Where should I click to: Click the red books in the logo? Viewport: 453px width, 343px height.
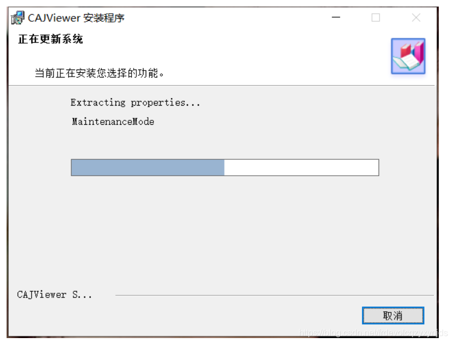pyautogui.click(x=406, y=50)
